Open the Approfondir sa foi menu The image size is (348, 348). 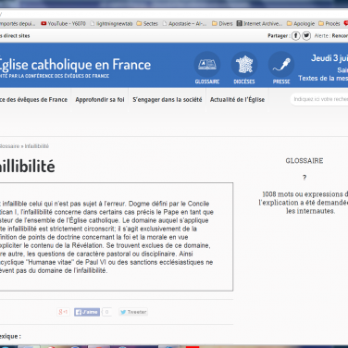(100, 100)
